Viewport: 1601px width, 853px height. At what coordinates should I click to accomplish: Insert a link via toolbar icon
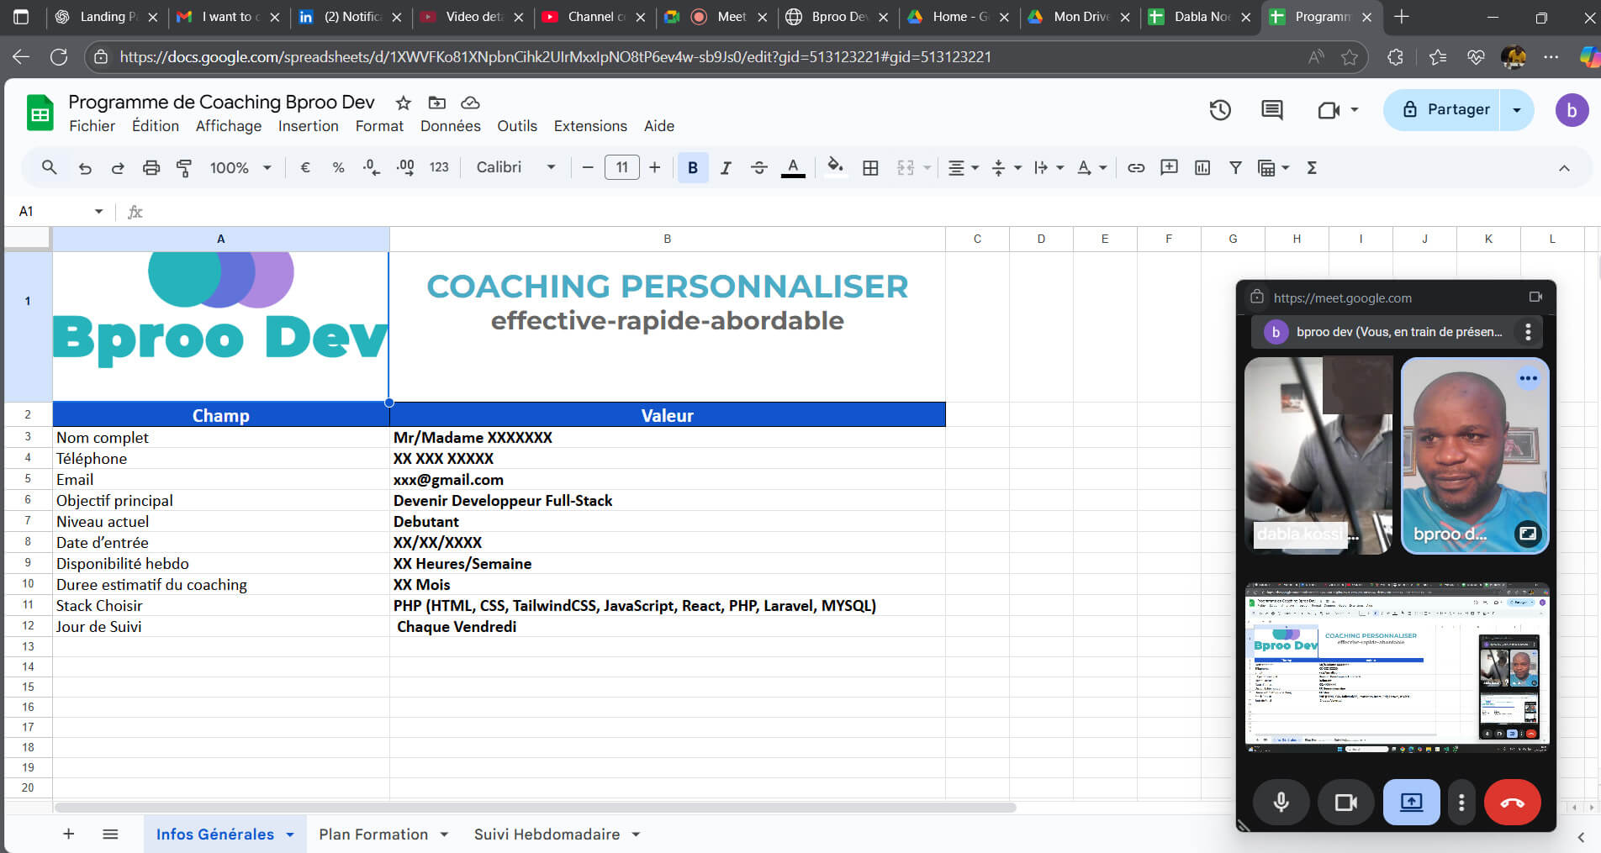pyautogui.click(x=1136, y=168)
